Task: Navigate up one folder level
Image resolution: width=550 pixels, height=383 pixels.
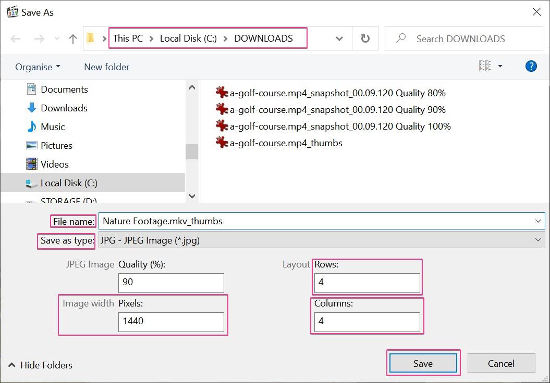Action: 72,38
